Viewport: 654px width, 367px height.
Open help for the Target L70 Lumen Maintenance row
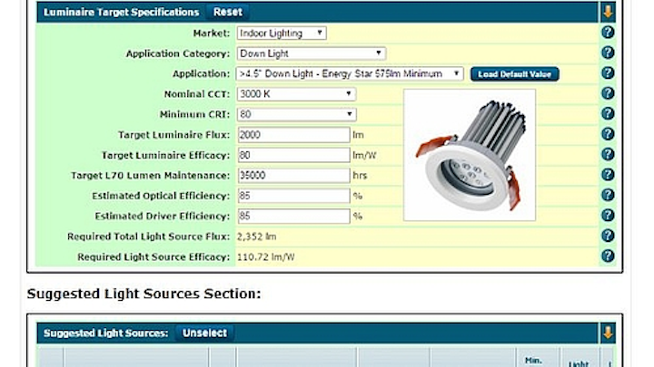pyautogui.click(x=608, y=175)
